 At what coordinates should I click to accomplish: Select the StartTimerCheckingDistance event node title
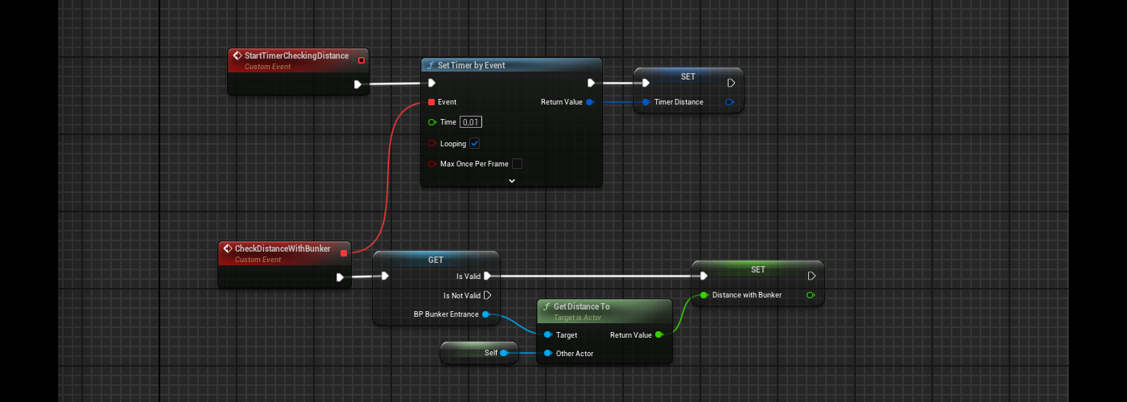296,55
